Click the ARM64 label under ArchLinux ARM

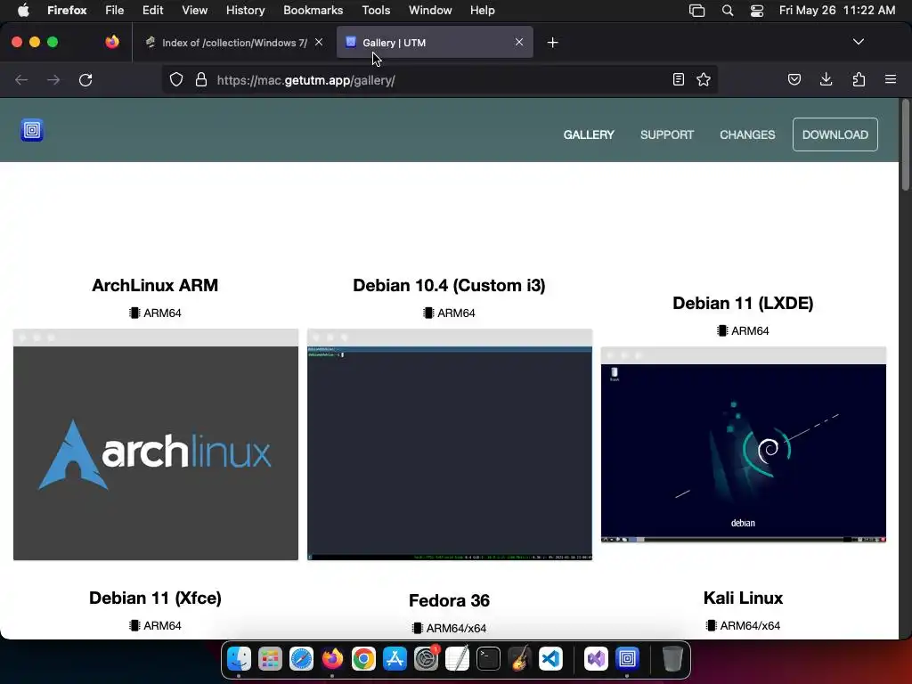coord(155,313)
